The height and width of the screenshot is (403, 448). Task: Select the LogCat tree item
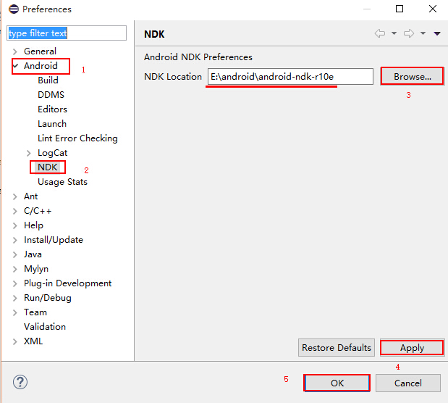[x=53, y=153]
